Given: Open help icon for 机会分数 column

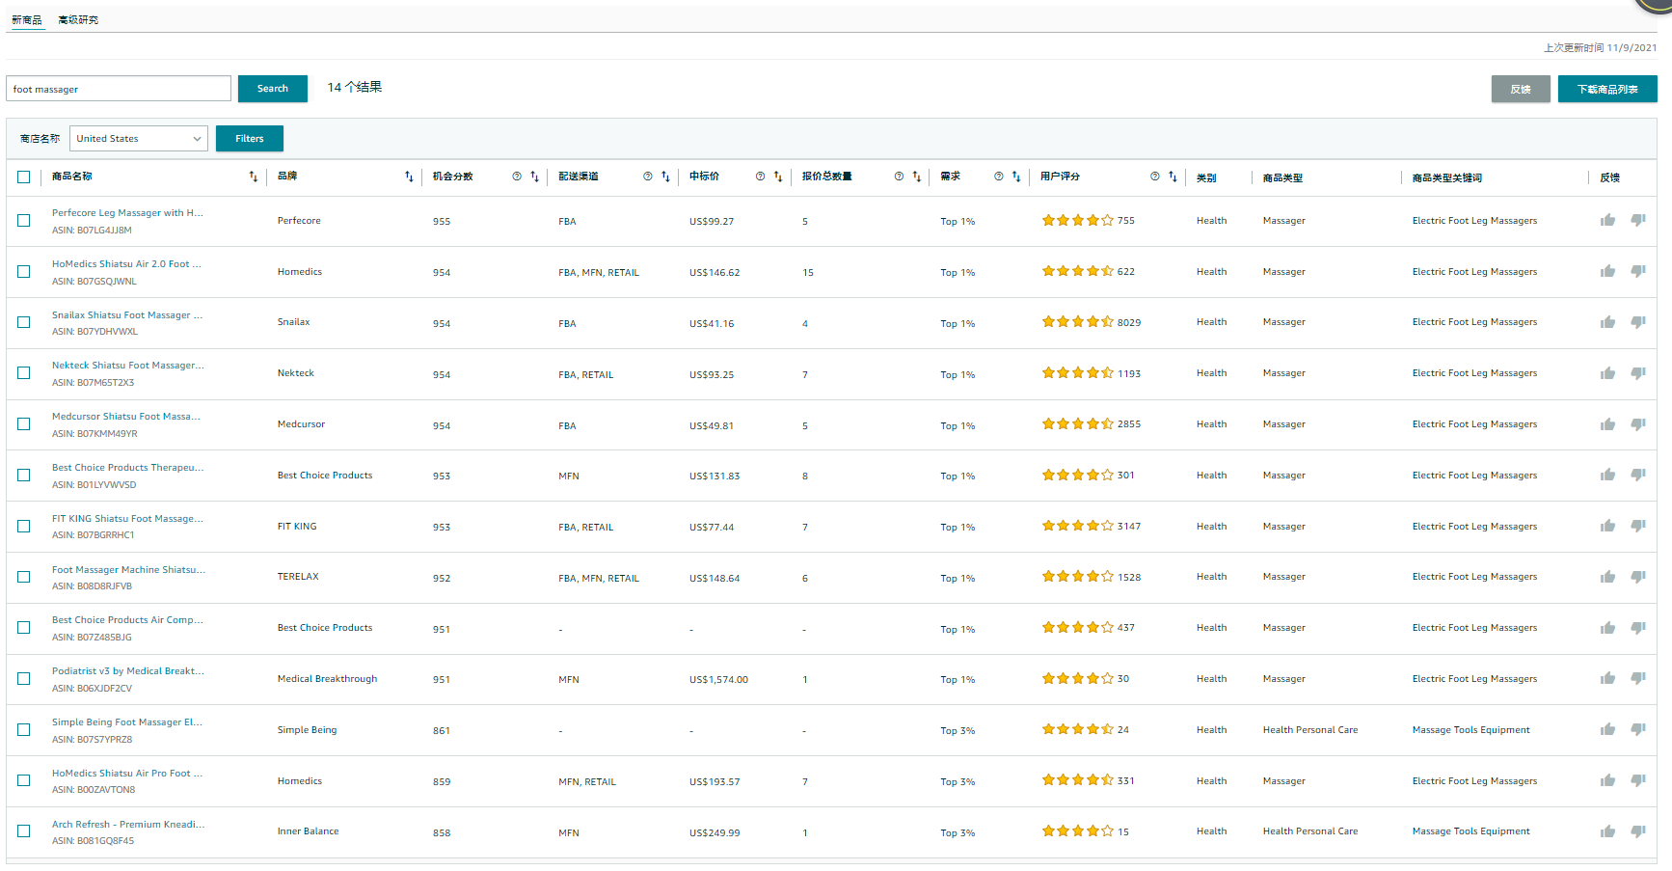Looking at the screenshot, I should 517,177.
